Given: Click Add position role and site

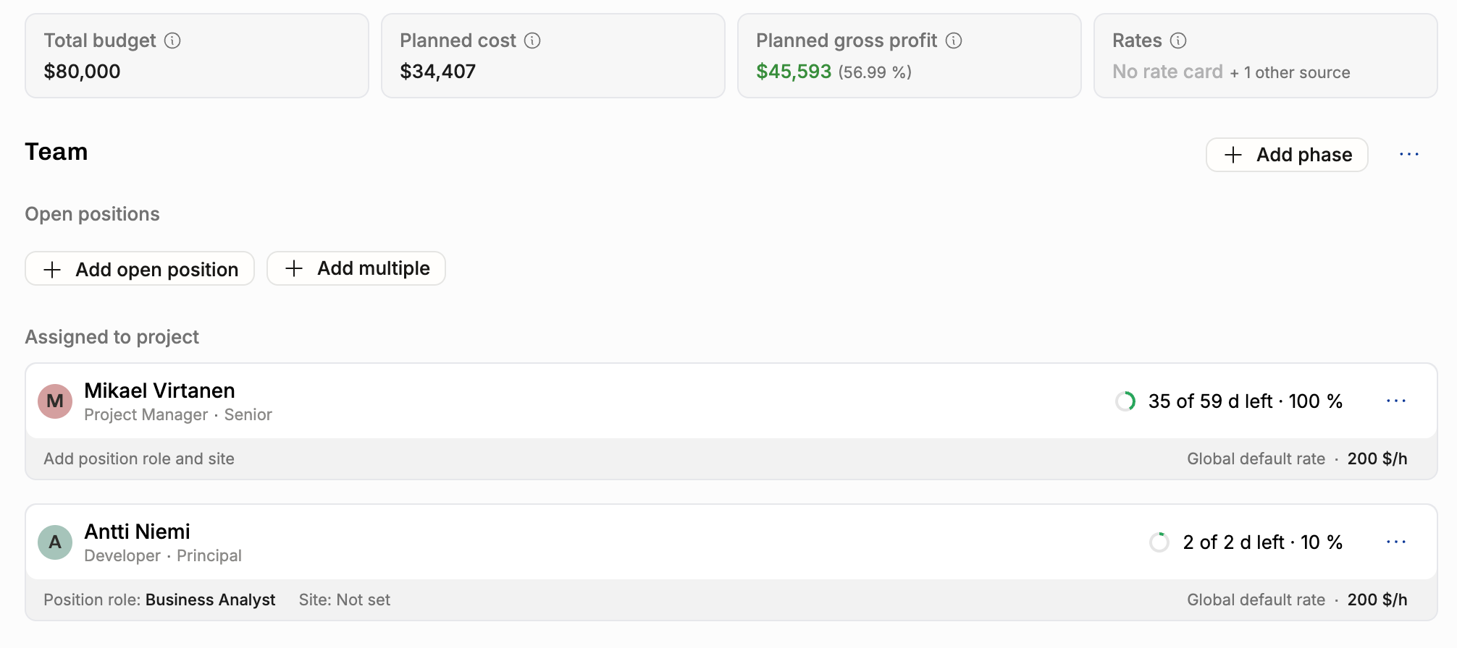Looking at the screenshot, I should pos(139,459).
